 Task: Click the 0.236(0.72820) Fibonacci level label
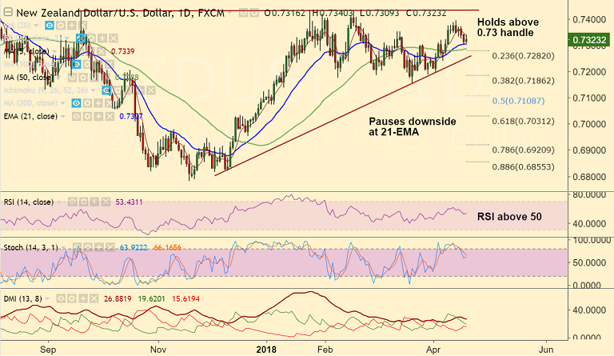[x=523, y=56]
